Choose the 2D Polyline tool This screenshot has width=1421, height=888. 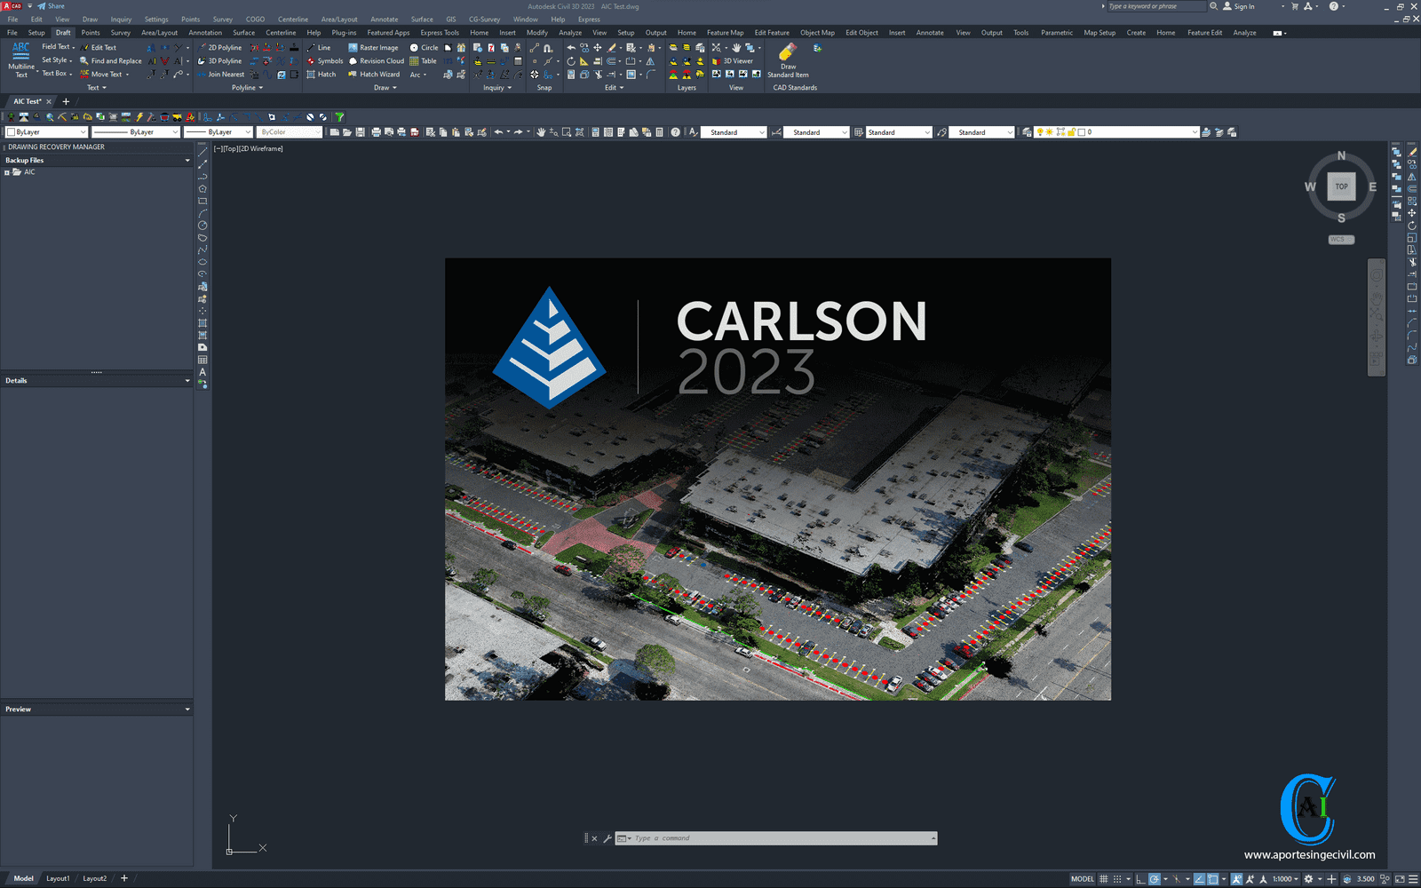pyautogui.click(x=220, y=48)
